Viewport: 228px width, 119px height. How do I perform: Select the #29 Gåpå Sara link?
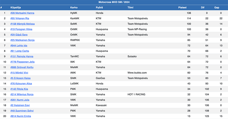pyautogui.click(x=19, y=35)
